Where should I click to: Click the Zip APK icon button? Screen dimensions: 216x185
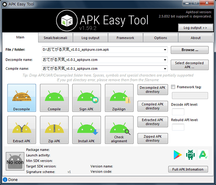coord(54,130)
